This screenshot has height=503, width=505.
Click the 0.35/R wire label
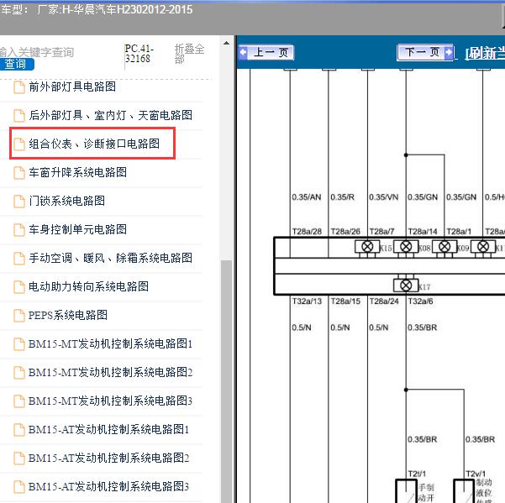point(342,197)
